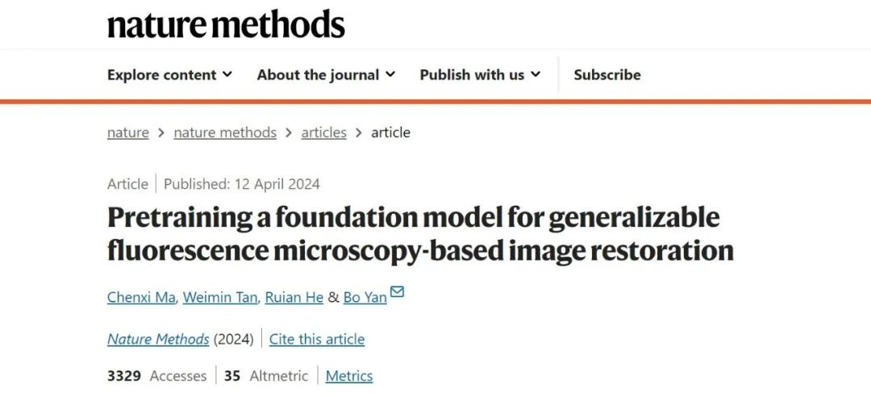Open author Chenxi Ma's profile

(141, 298)
